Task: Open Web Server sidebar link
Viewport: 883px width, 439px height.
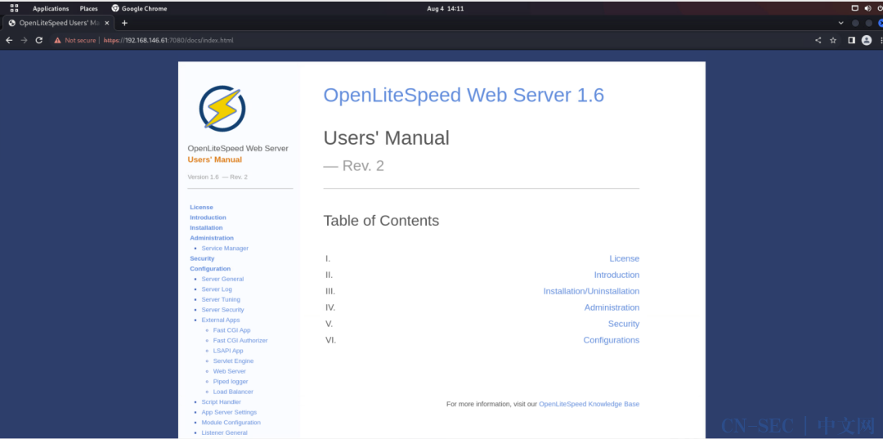Action: pos(229,371)
